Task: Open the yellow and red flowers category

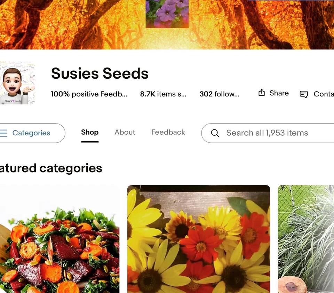Action: pos(199,239)
